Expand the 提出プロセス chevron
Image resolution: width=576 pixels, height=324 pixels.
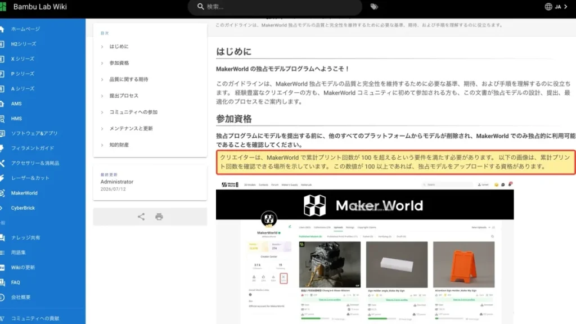(x=102, y=96)
